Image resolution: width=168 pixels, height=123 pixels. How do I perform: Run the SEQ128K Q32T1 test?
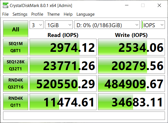click(x=16, y=65)
